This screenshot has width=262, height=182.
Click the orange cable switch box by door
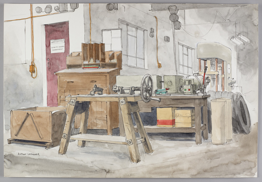(x=32, y=69)
